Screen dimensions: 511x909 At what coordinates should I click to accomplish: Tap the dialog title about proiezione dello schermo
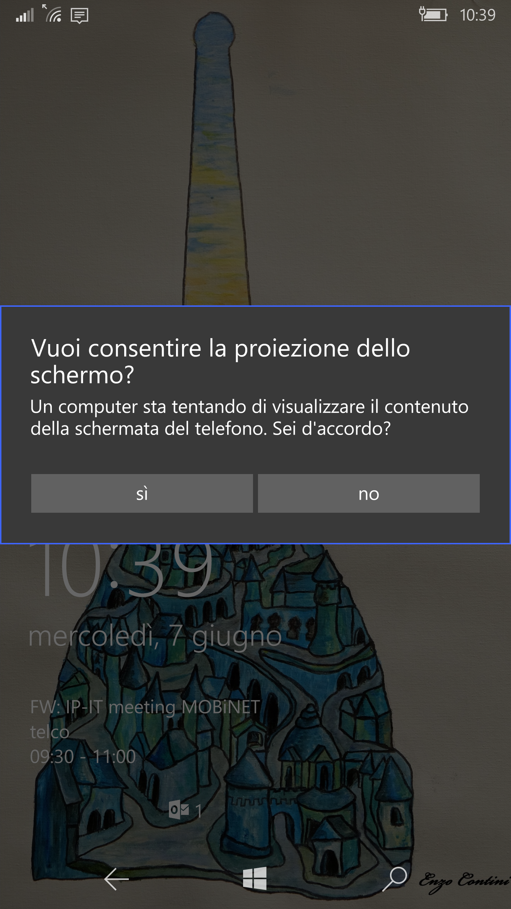coord(220,361)
